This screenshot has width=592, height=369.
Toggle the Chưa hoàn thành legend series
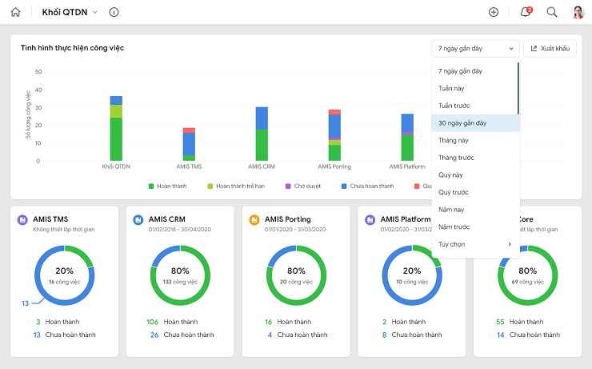tap(367, 187)
